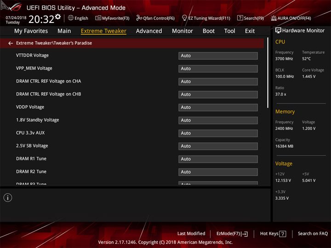Toggle AURA ON/OFF(F4) light icon
Image resolution: width=331 pixels, height=248 pixels.
click(x=274, y=18)
